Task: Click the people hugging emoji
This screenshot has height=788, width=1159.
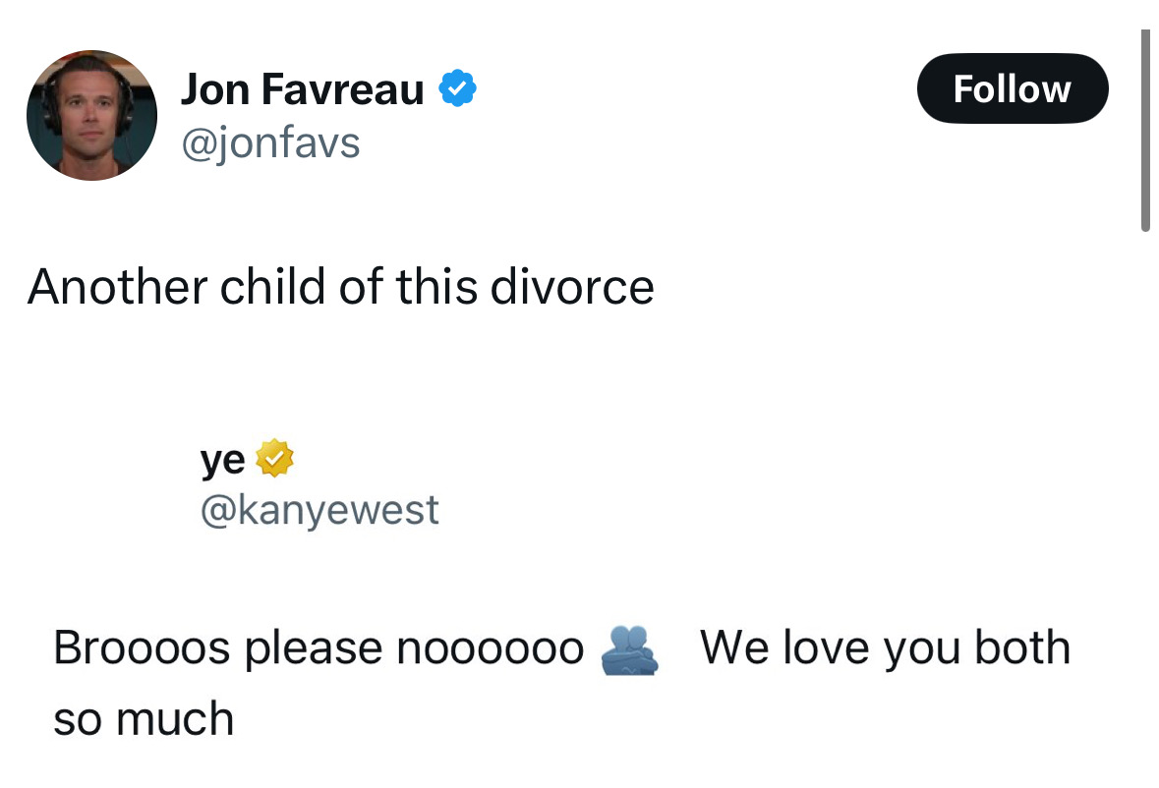Action: point(629,649)
